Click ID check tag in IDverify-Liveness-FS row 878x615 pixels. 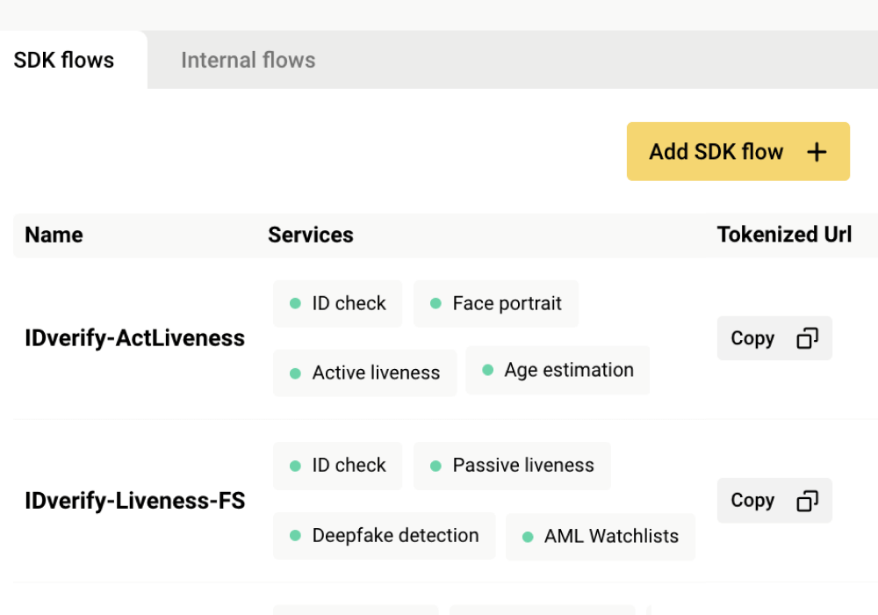coord(337,465)
